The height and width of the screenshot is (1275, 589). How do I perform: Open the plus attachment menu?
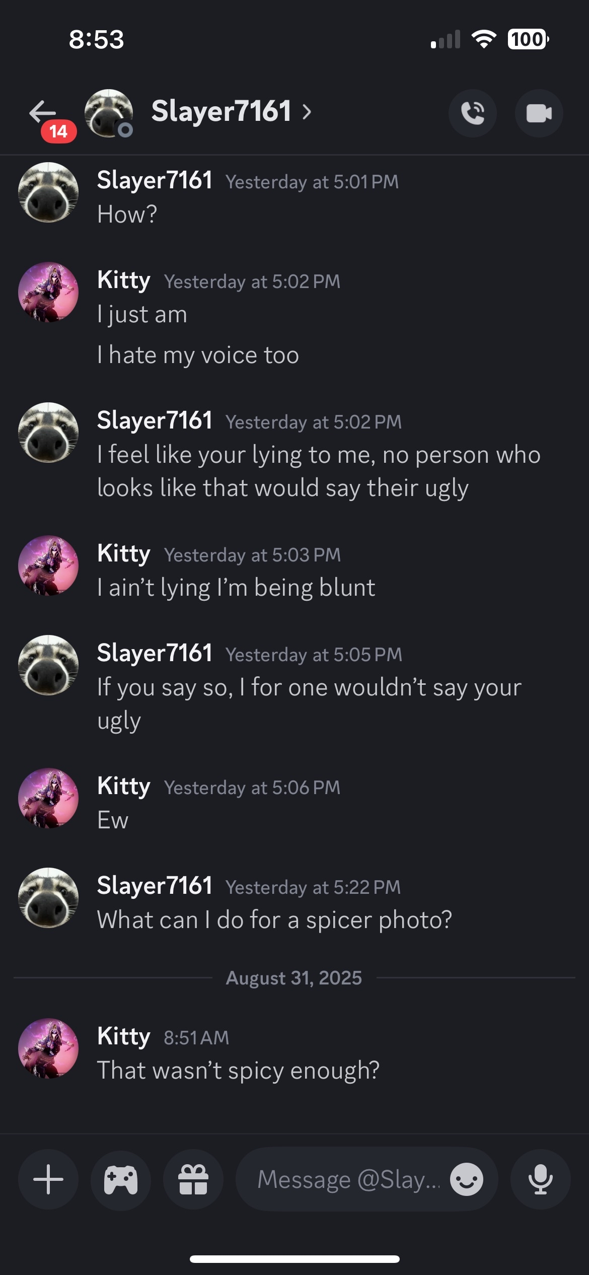48,1179
